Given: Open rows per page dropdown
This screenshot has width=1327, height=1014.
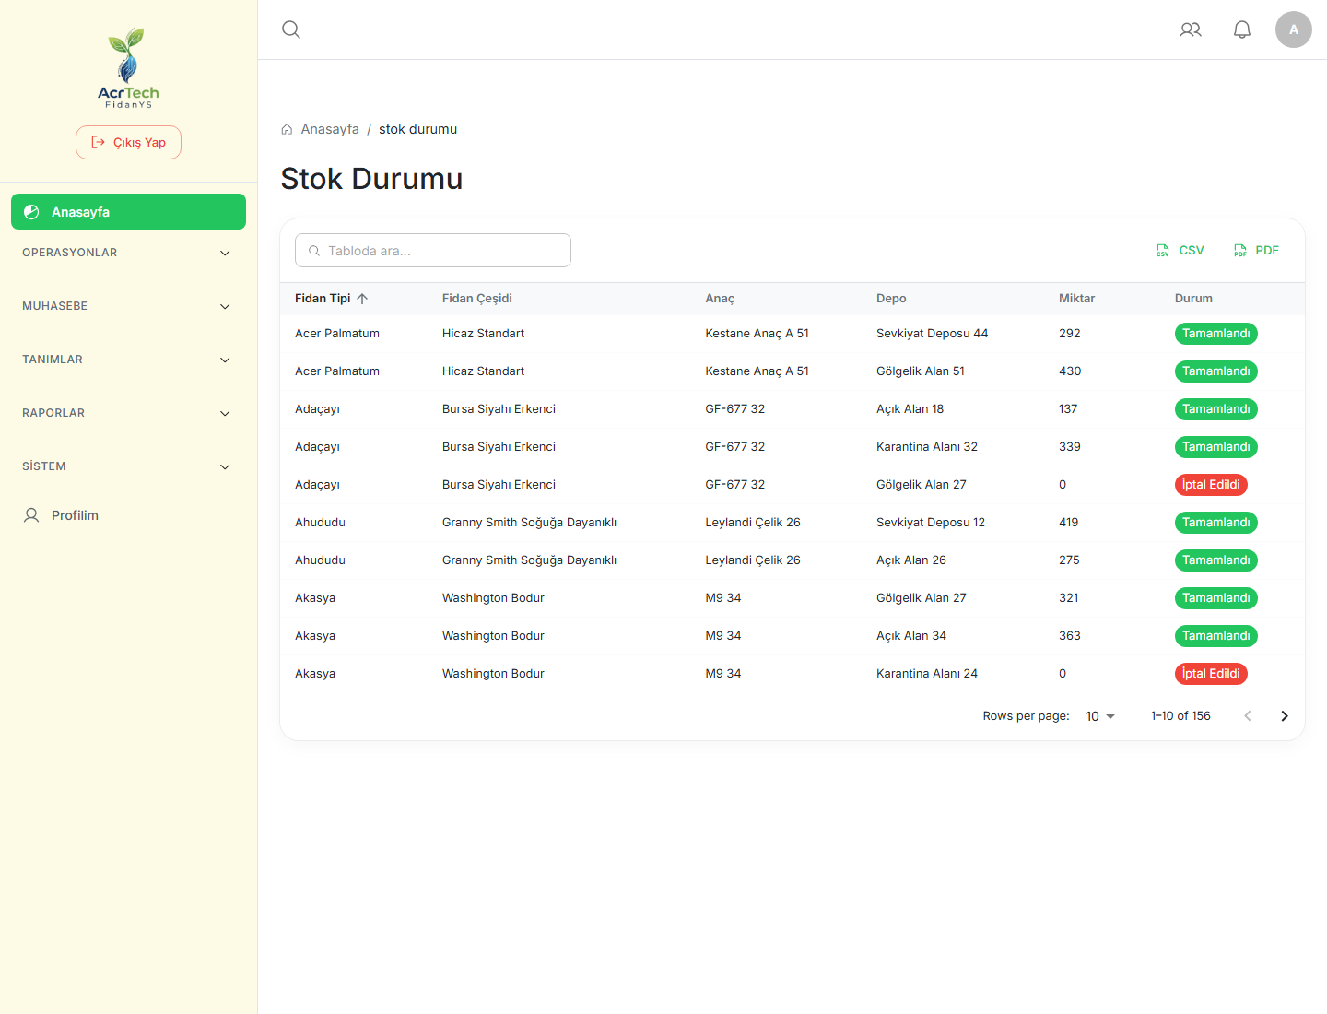Looking at the screenshot, I should pyautogui.click(x=1100, y=716).
